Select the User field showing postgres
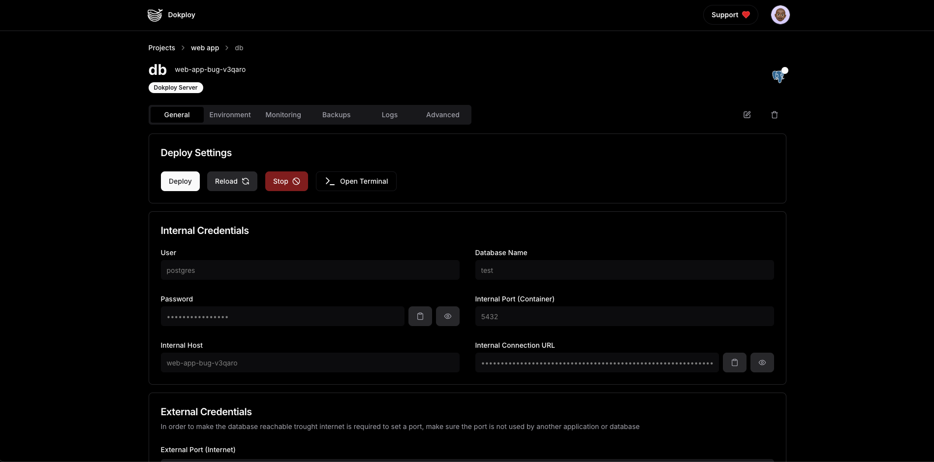Image resolution: width=934 pixels, height=462 pixels. [310, 270]
